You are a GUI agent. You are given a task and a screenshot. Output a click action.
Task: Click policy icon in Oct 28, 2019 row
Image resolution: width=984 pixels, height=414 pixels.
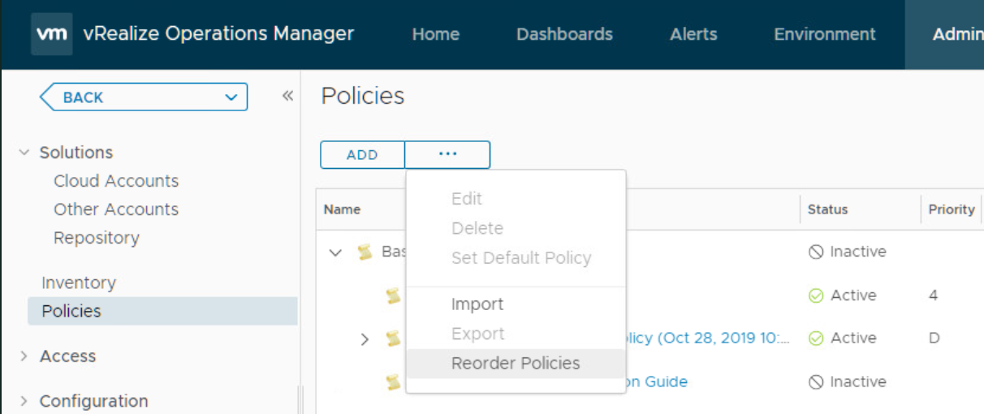coord(394,339)
